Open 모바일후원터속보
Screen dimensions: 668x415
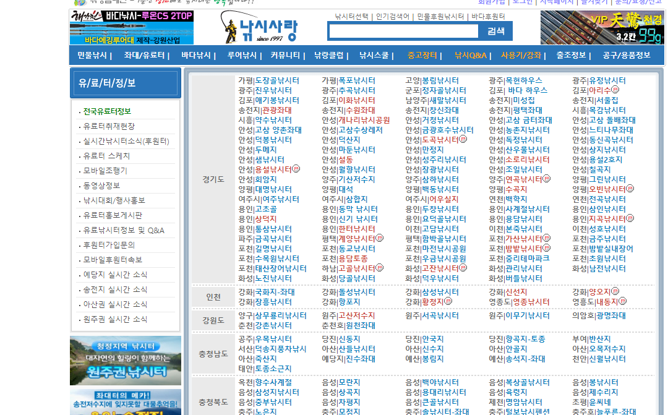pos(113,260)
